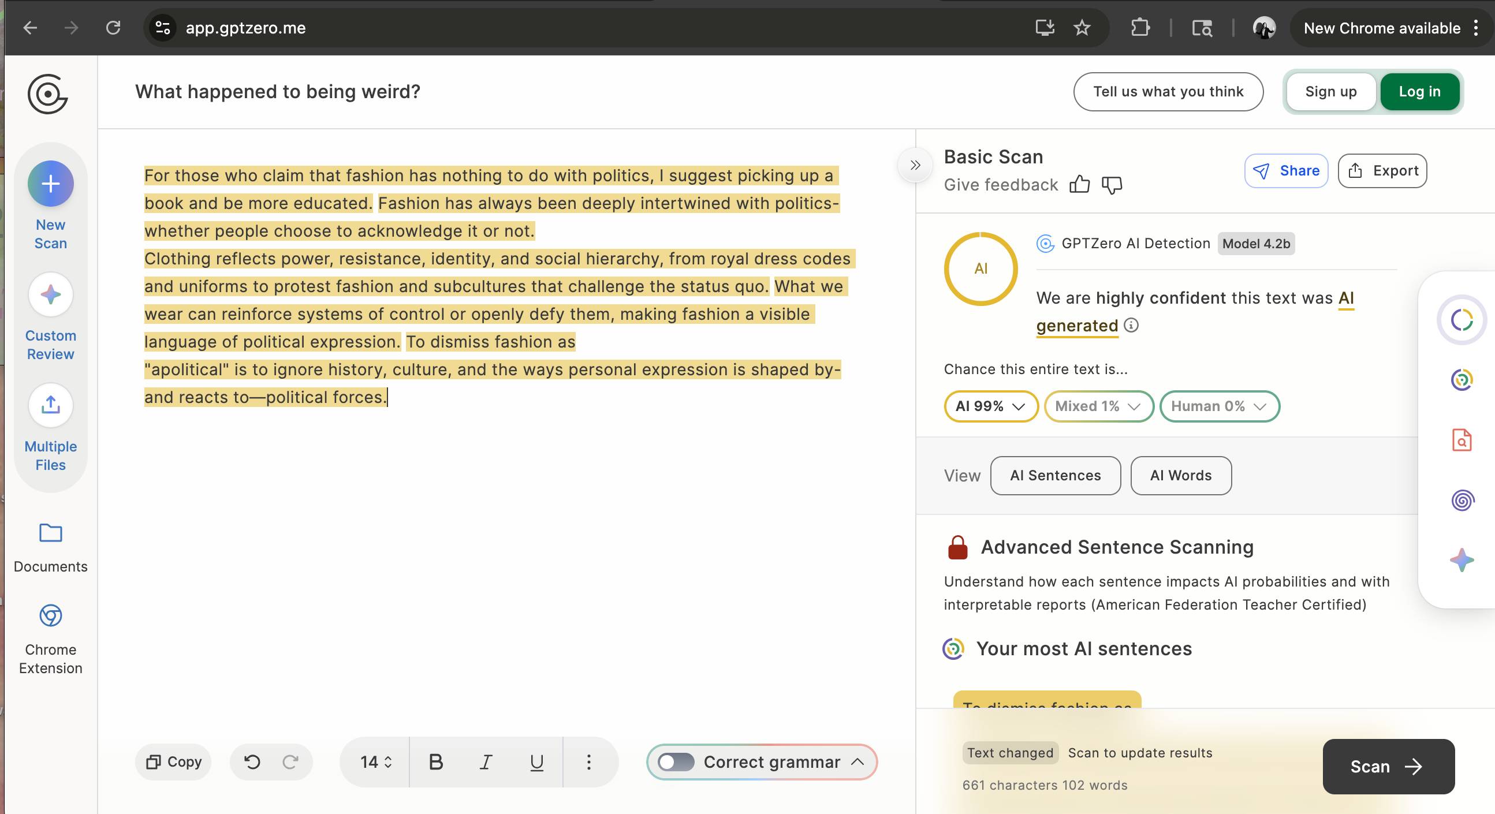Start a New Scan with the plus icon

50,184
